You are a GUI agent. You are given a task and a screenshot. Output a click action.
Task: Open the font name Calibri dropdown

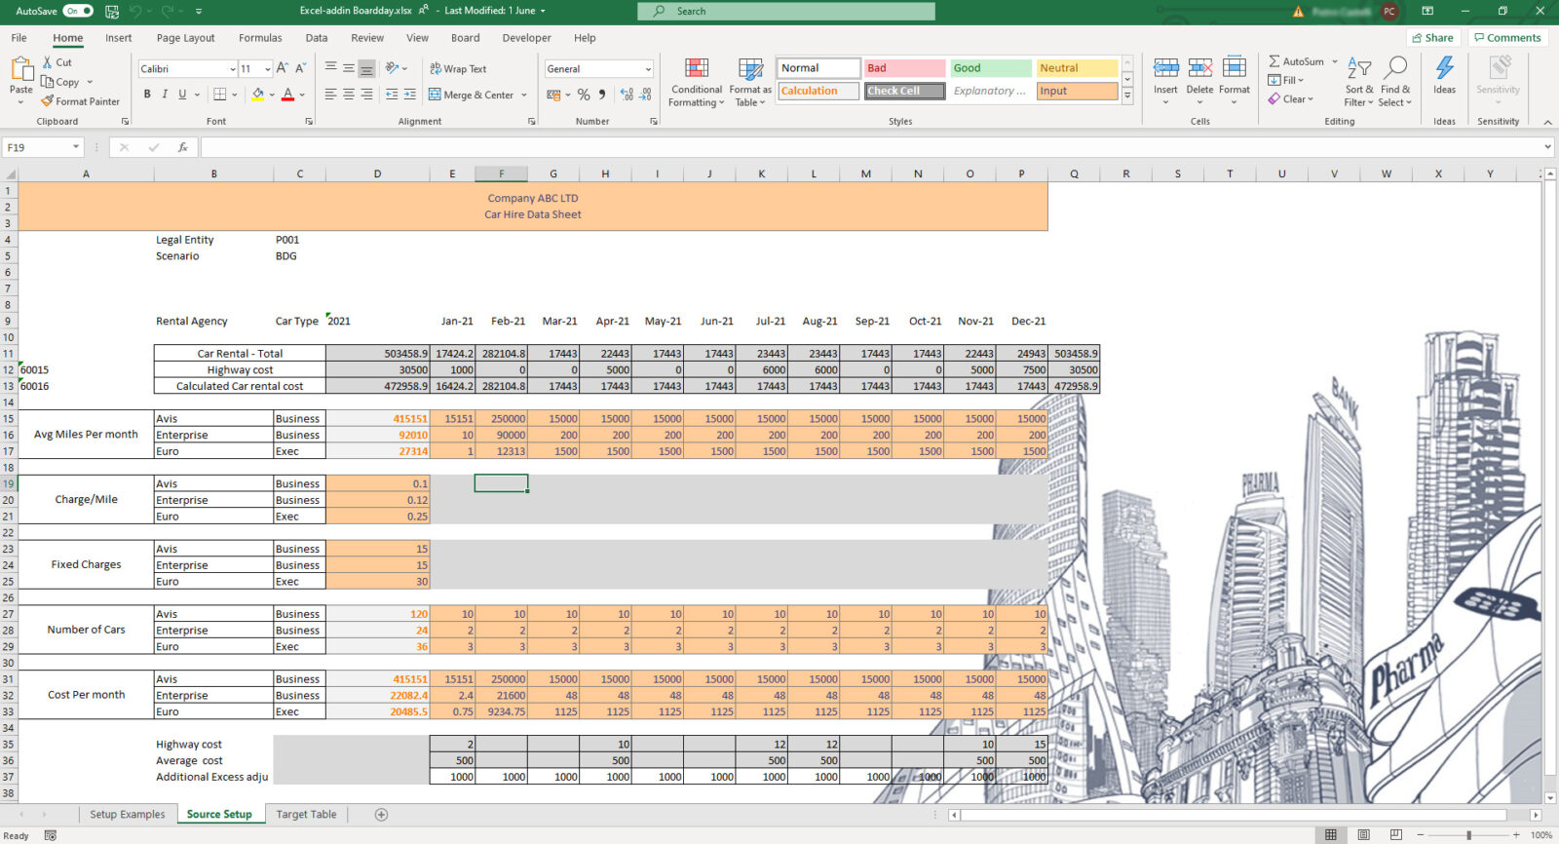pos(233,69)
